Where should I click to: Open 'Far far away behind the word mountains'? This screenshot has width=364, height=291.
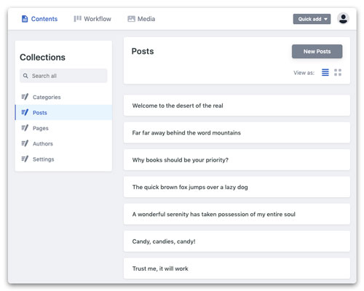pos(237,132)
